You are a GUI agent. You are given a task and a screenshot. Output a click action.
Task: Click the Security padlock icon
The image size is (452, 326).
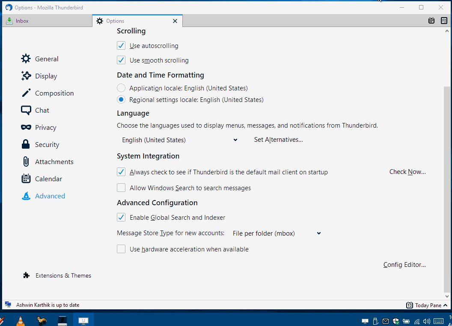click(x=26, y=144)
